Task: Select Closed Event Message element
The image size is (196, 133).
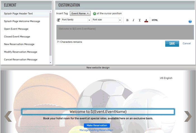Action: [25, 37]
